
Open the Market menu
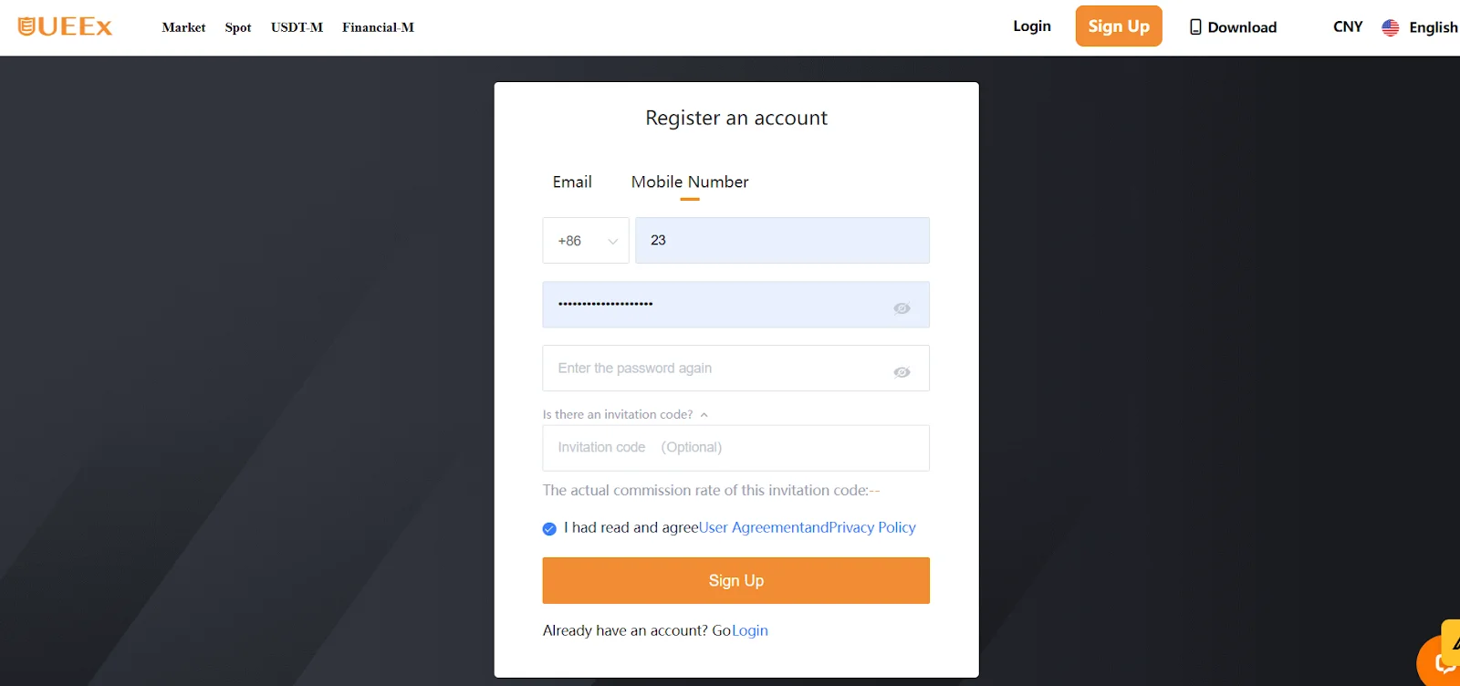183,27
